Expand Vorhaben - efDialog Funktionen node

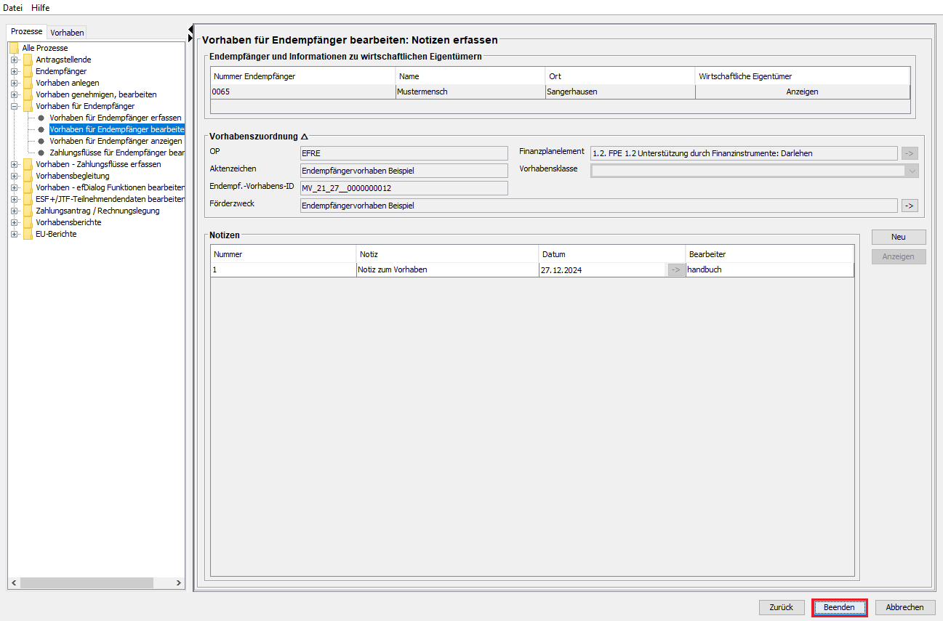[14, 187]
